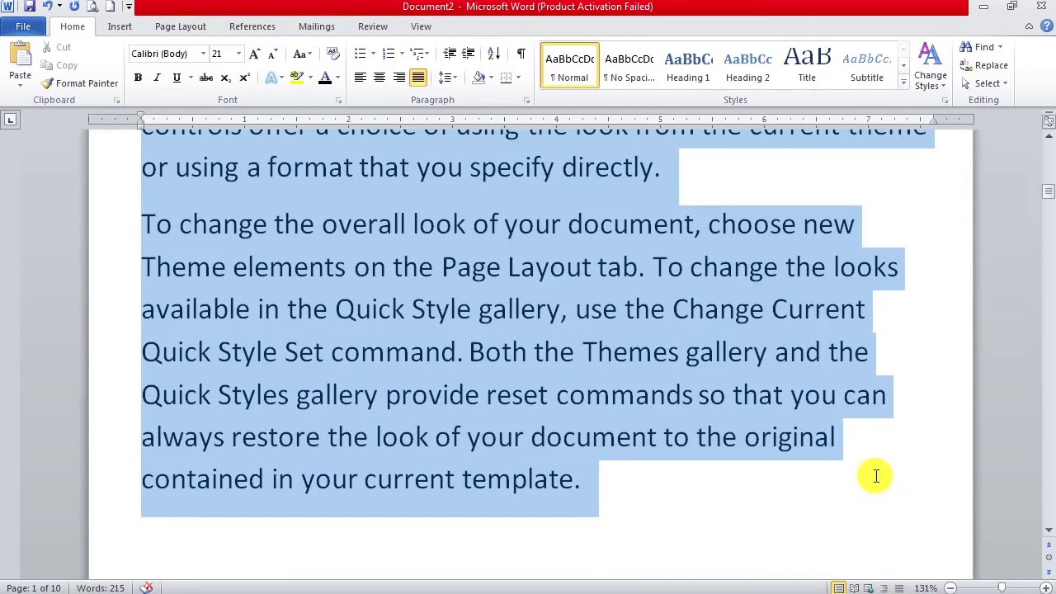Switch to Review tab
Image resolution: width=1056 pixels, height=594 pixels.
[373, 26]
